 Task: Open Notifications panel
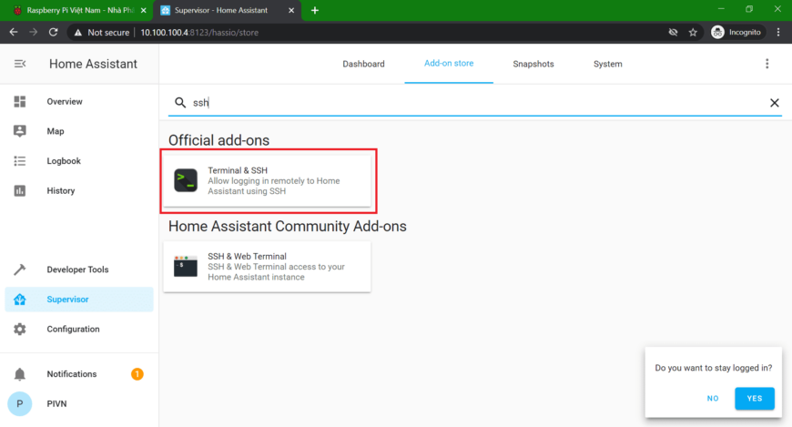click(x=71, y=373)
